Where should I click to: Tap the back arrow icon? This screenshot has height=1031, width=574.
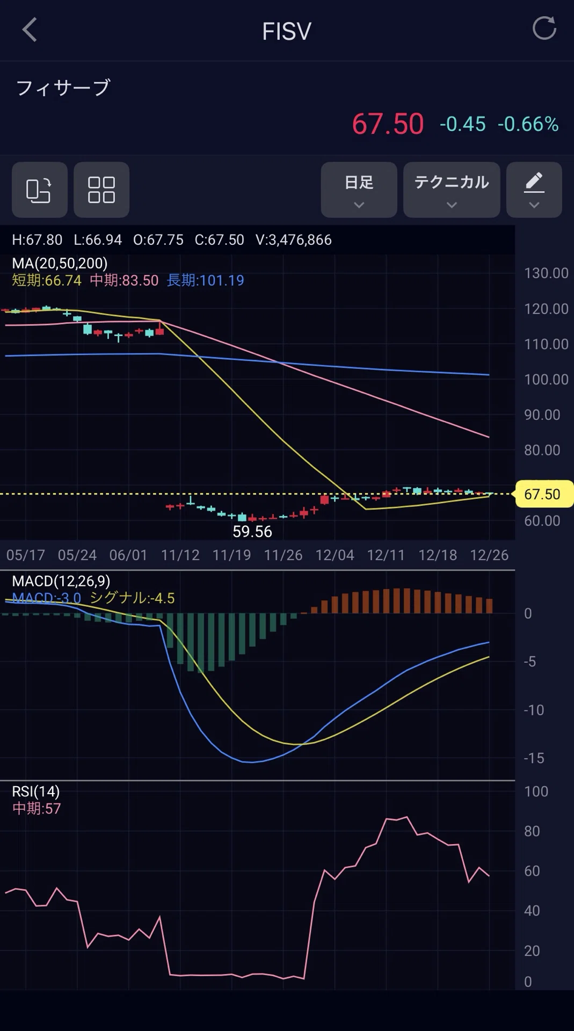(x=30, y=30)
